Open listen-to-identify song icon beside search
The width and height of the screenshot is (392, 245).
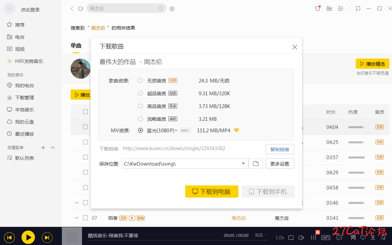[x=172, y=9]
